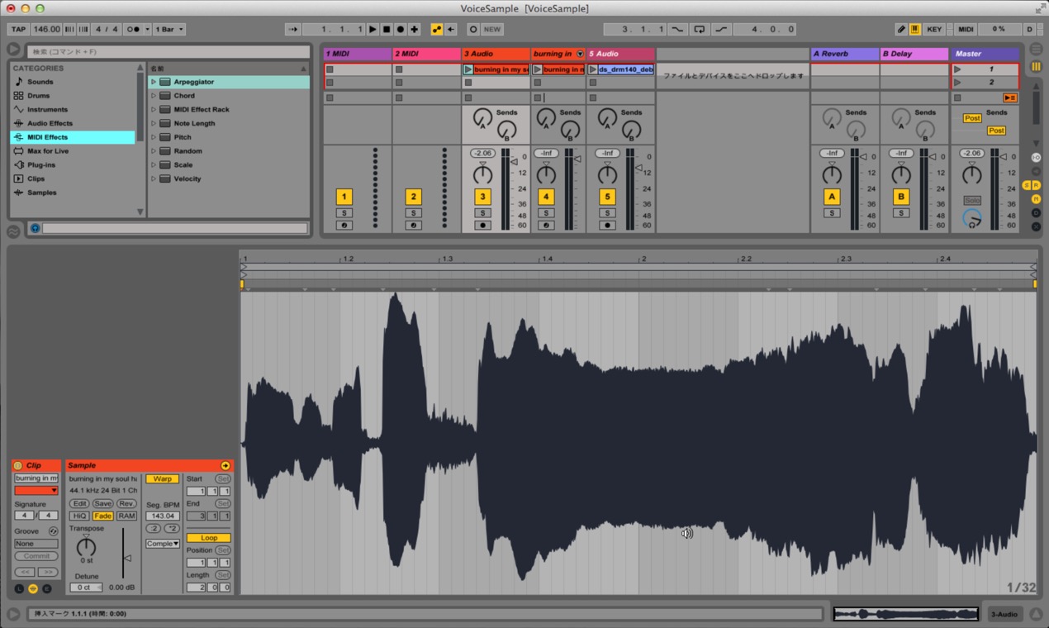Click the transport stop button

(387, 29)
